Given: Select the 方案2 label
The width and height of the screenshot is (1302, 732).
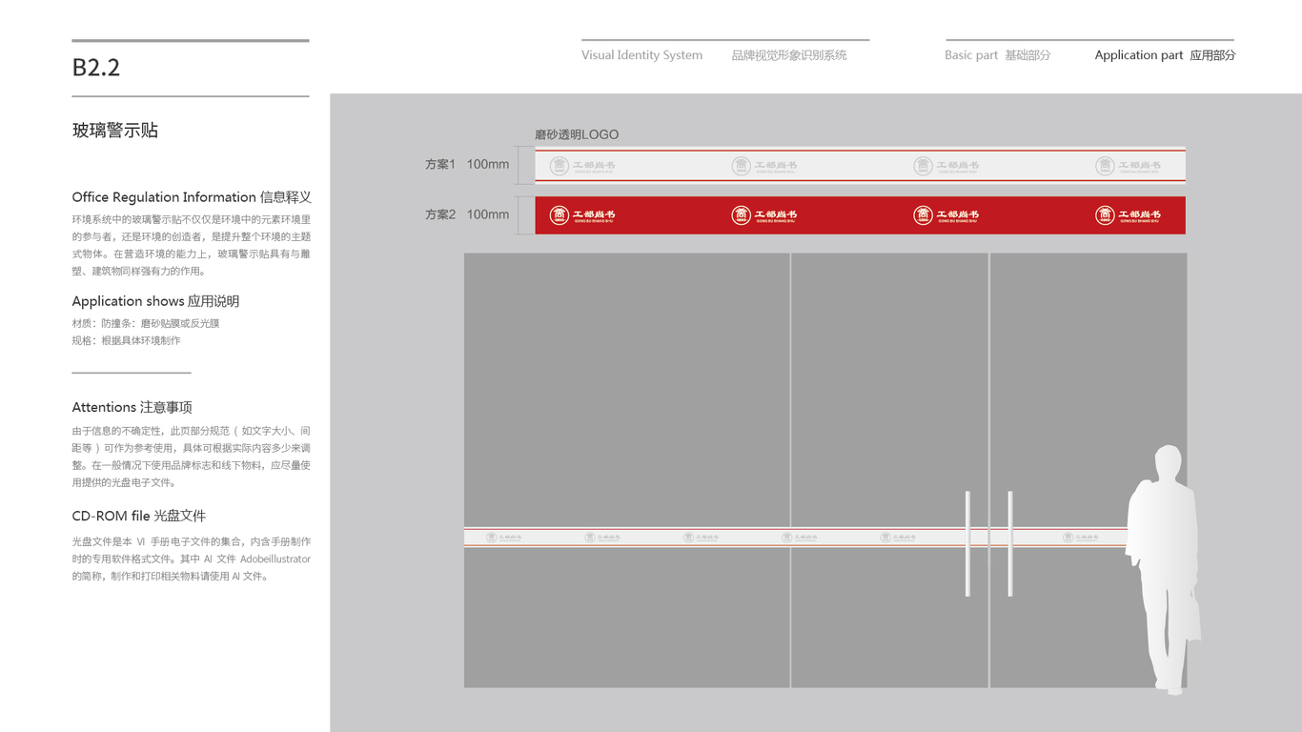Looking at the screenshot, I should click(440, 214).
